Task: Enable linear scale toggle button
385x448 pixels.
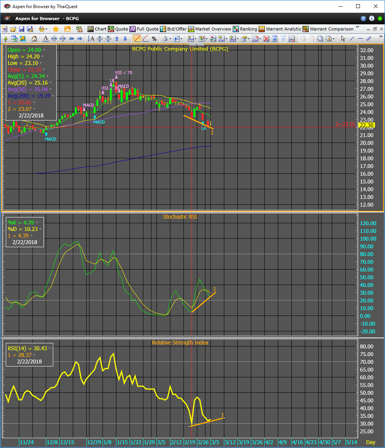Action: pos(136,39)
